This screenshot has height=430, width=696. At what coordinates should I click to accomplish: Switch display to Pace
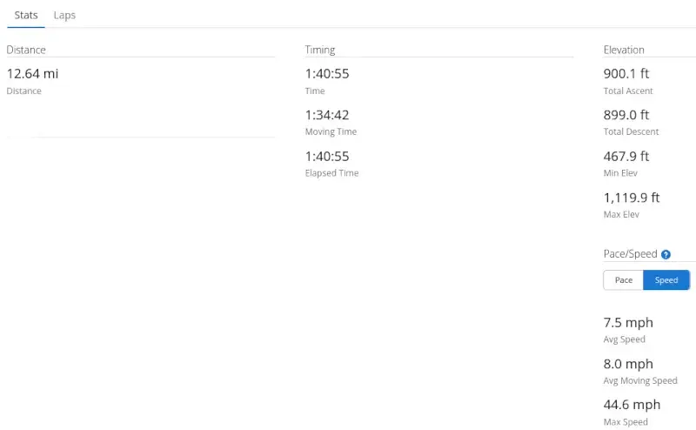623,280
